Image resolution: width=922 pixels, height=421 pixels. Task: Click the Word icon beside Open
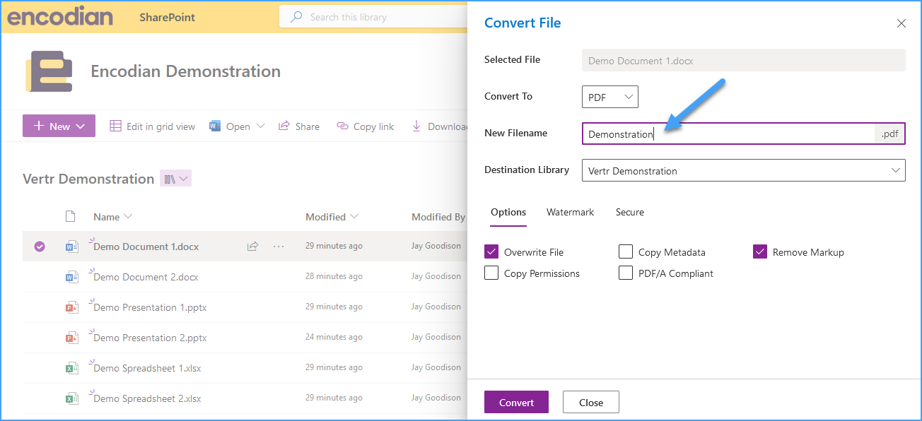(x=215, y=126)
